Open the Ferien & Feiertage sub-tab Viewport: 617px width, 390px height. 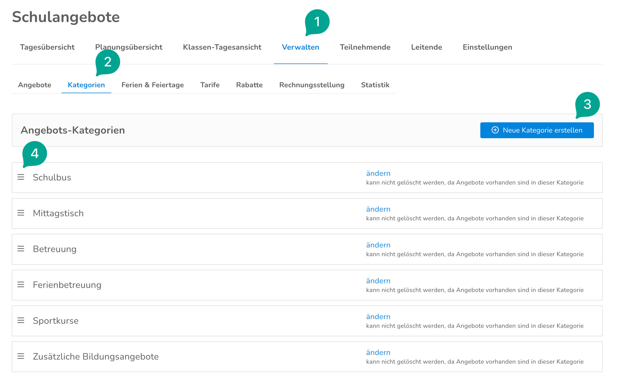pyautogui.click(x=153, y=85)
